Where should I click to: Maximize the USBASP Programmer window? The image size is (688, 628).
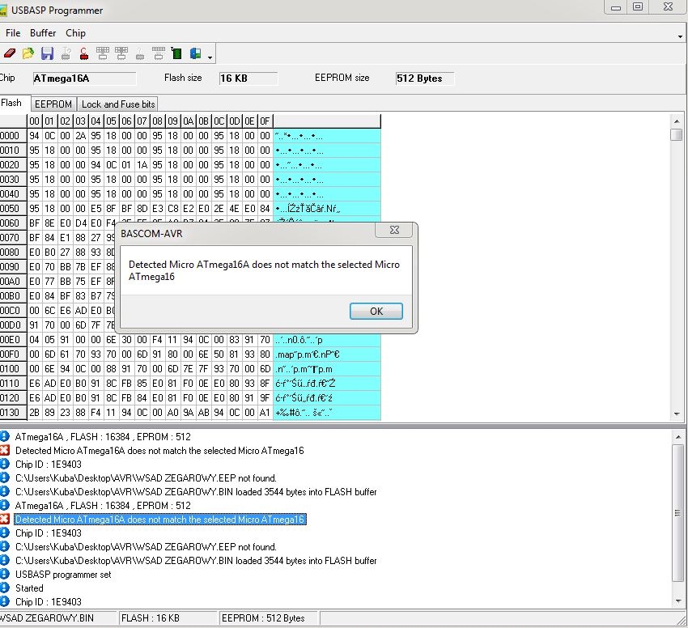(638, 7)
